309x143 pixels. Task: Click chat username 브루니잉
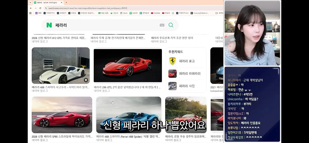tap(233, 128)
